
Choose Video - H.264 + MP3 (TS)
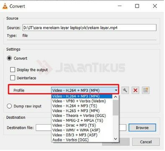click(82, 106)
